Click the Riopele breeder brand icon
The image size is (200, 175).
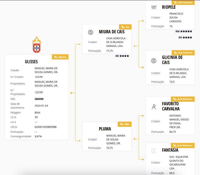coord(154,7)
